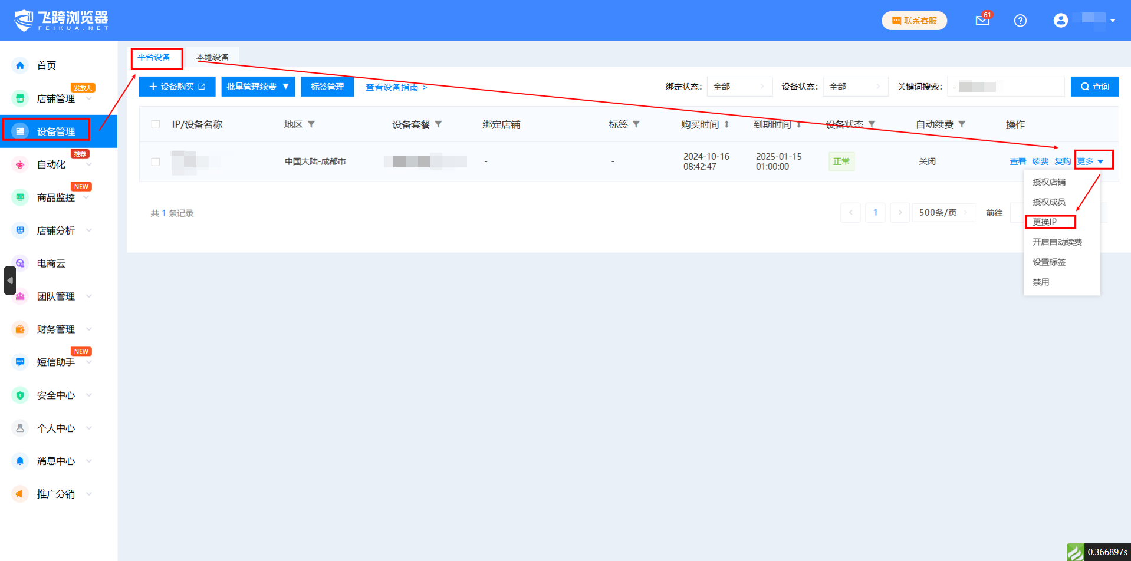Viewport: 1131px width, 561px height.
Task: Click the user avatar icon in header
Action: click(x=1060, y=21)
